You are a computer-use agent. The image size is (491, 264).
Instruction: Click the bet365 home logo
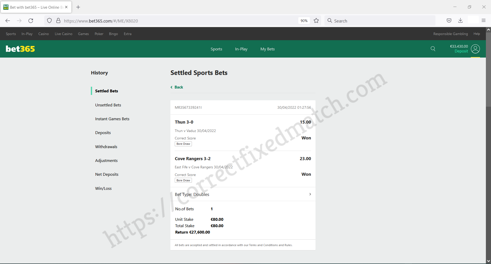click(x=20, y=49)
